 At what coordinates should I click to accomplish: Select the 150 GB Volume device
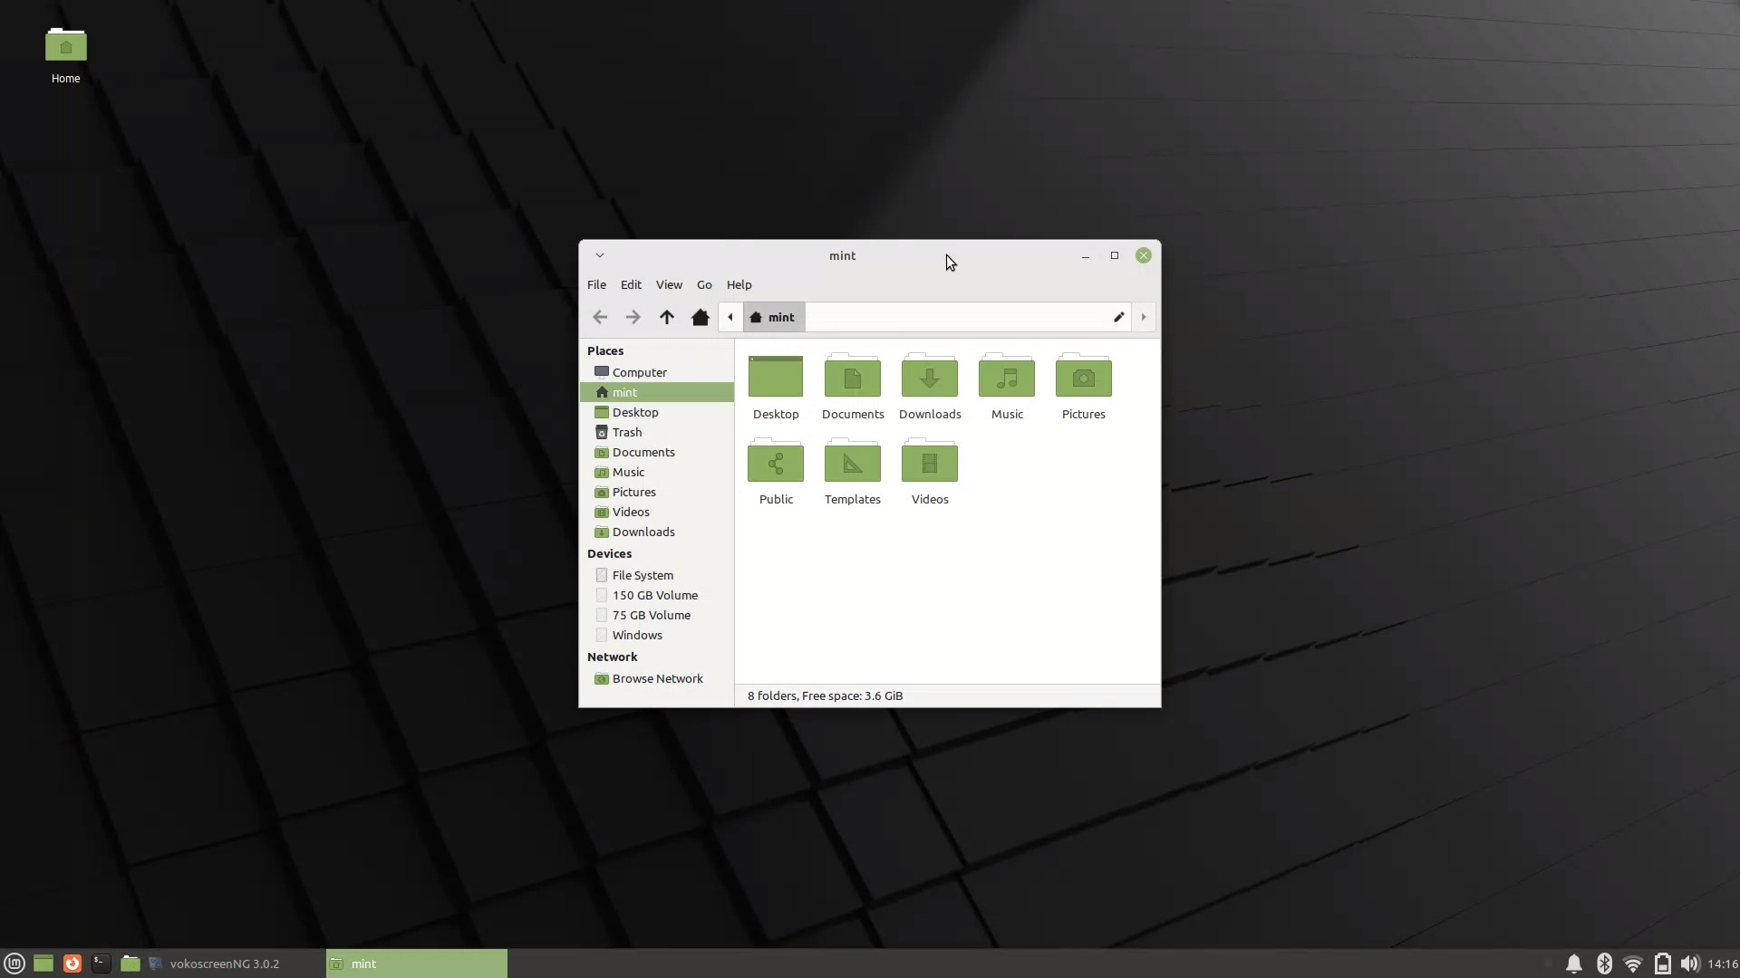click(654, 595)
